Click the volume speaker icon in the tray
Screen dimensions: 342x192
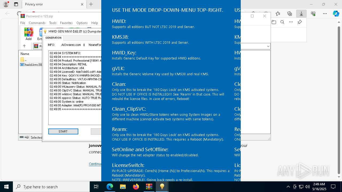(x=308, y=187)
